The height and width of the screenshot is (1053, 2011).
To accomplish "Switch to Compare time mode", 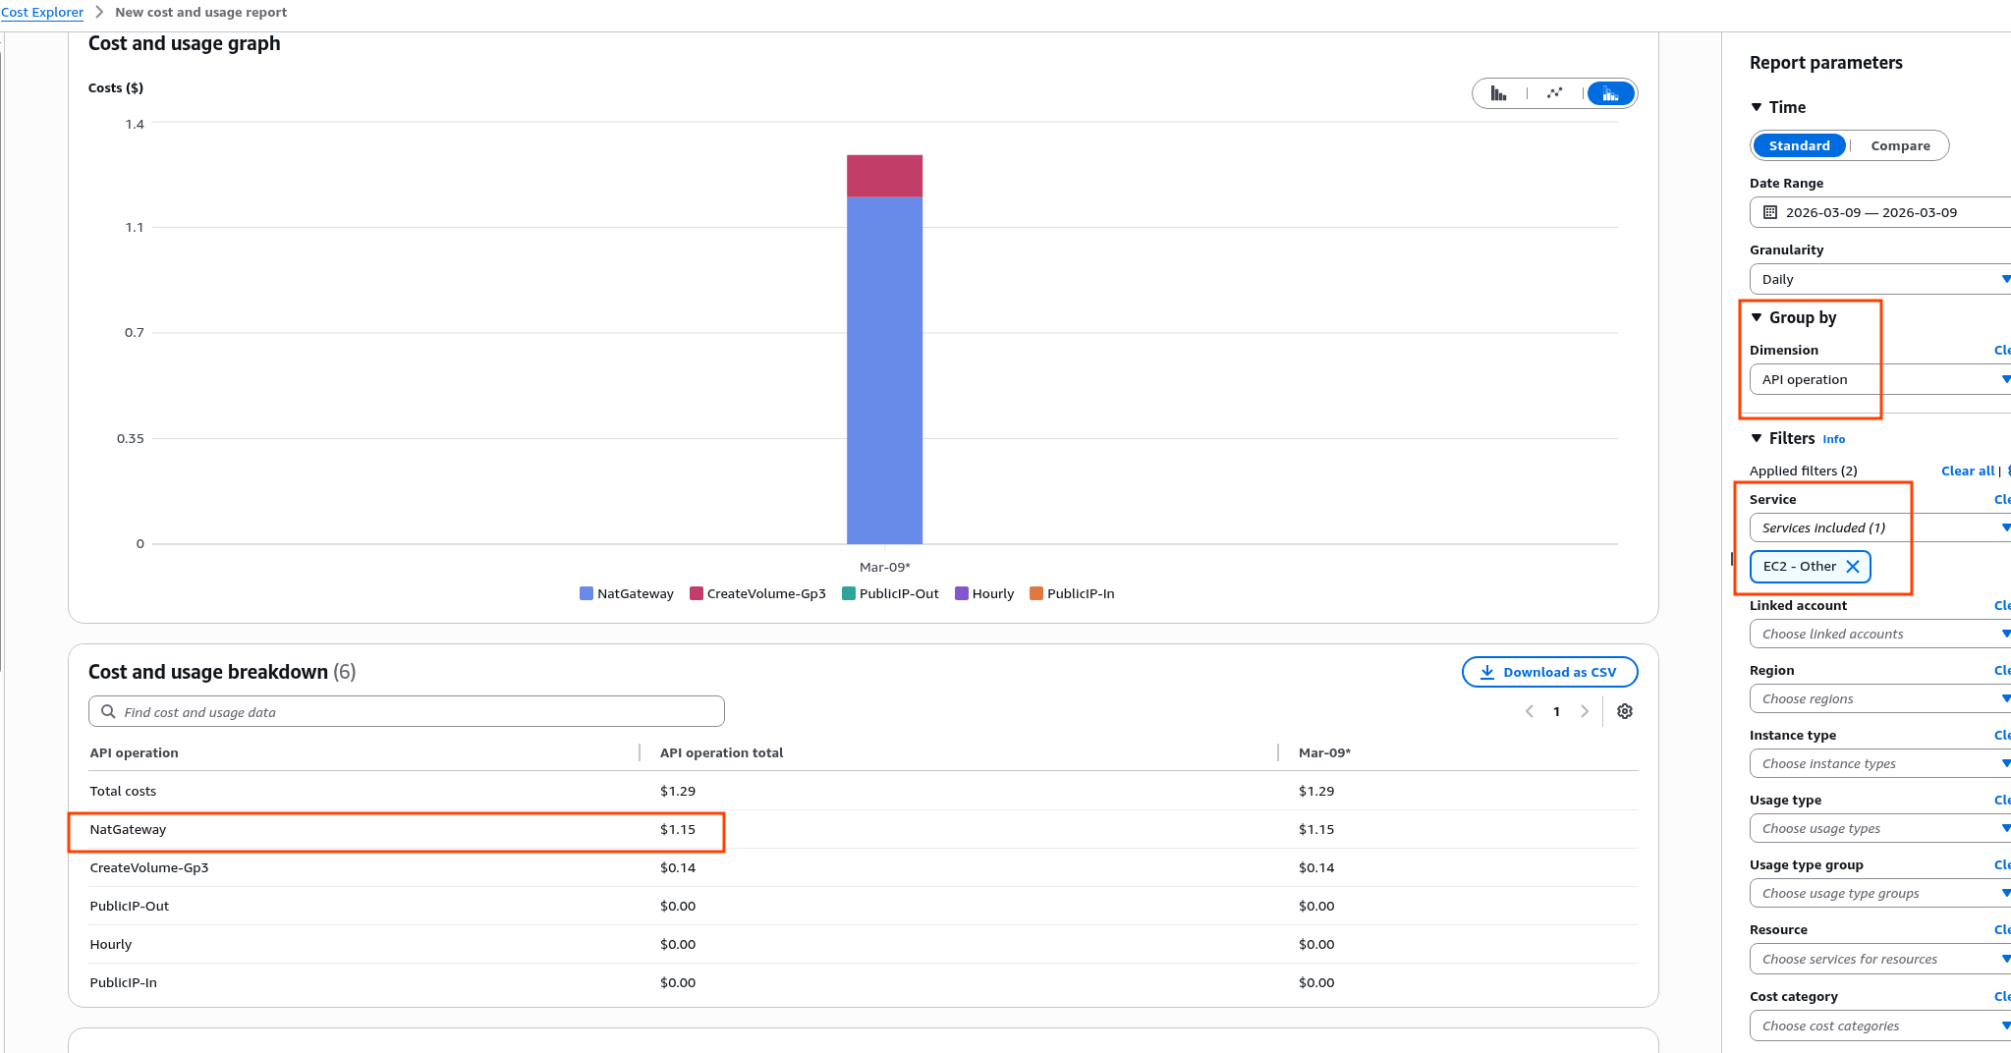I will (1900, 145).
